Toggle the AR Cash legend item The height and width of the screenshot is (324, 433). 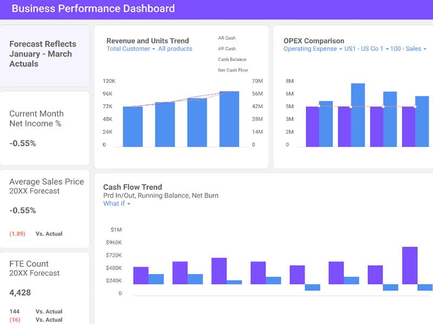227,38
